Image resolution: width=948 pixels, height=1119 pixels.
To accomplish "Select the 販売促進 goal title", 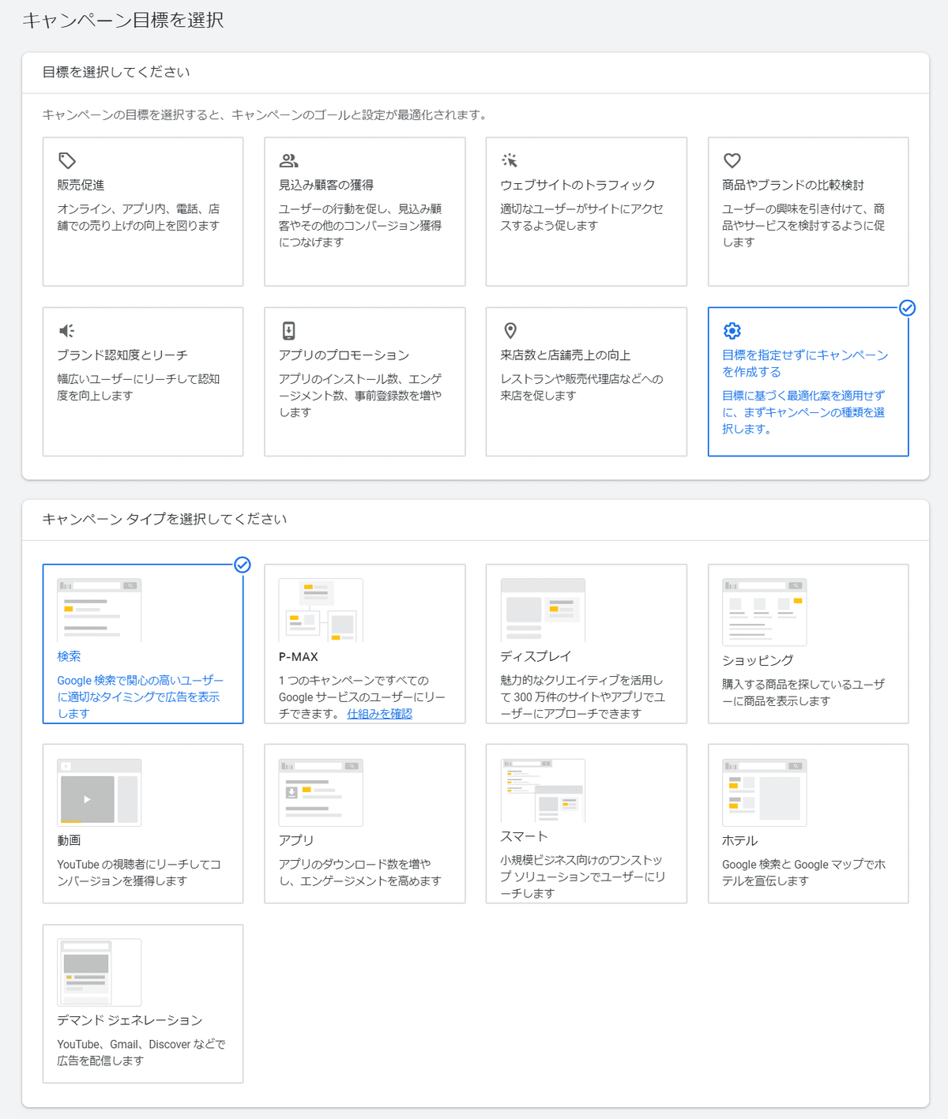I will click(x=81, y=185).
